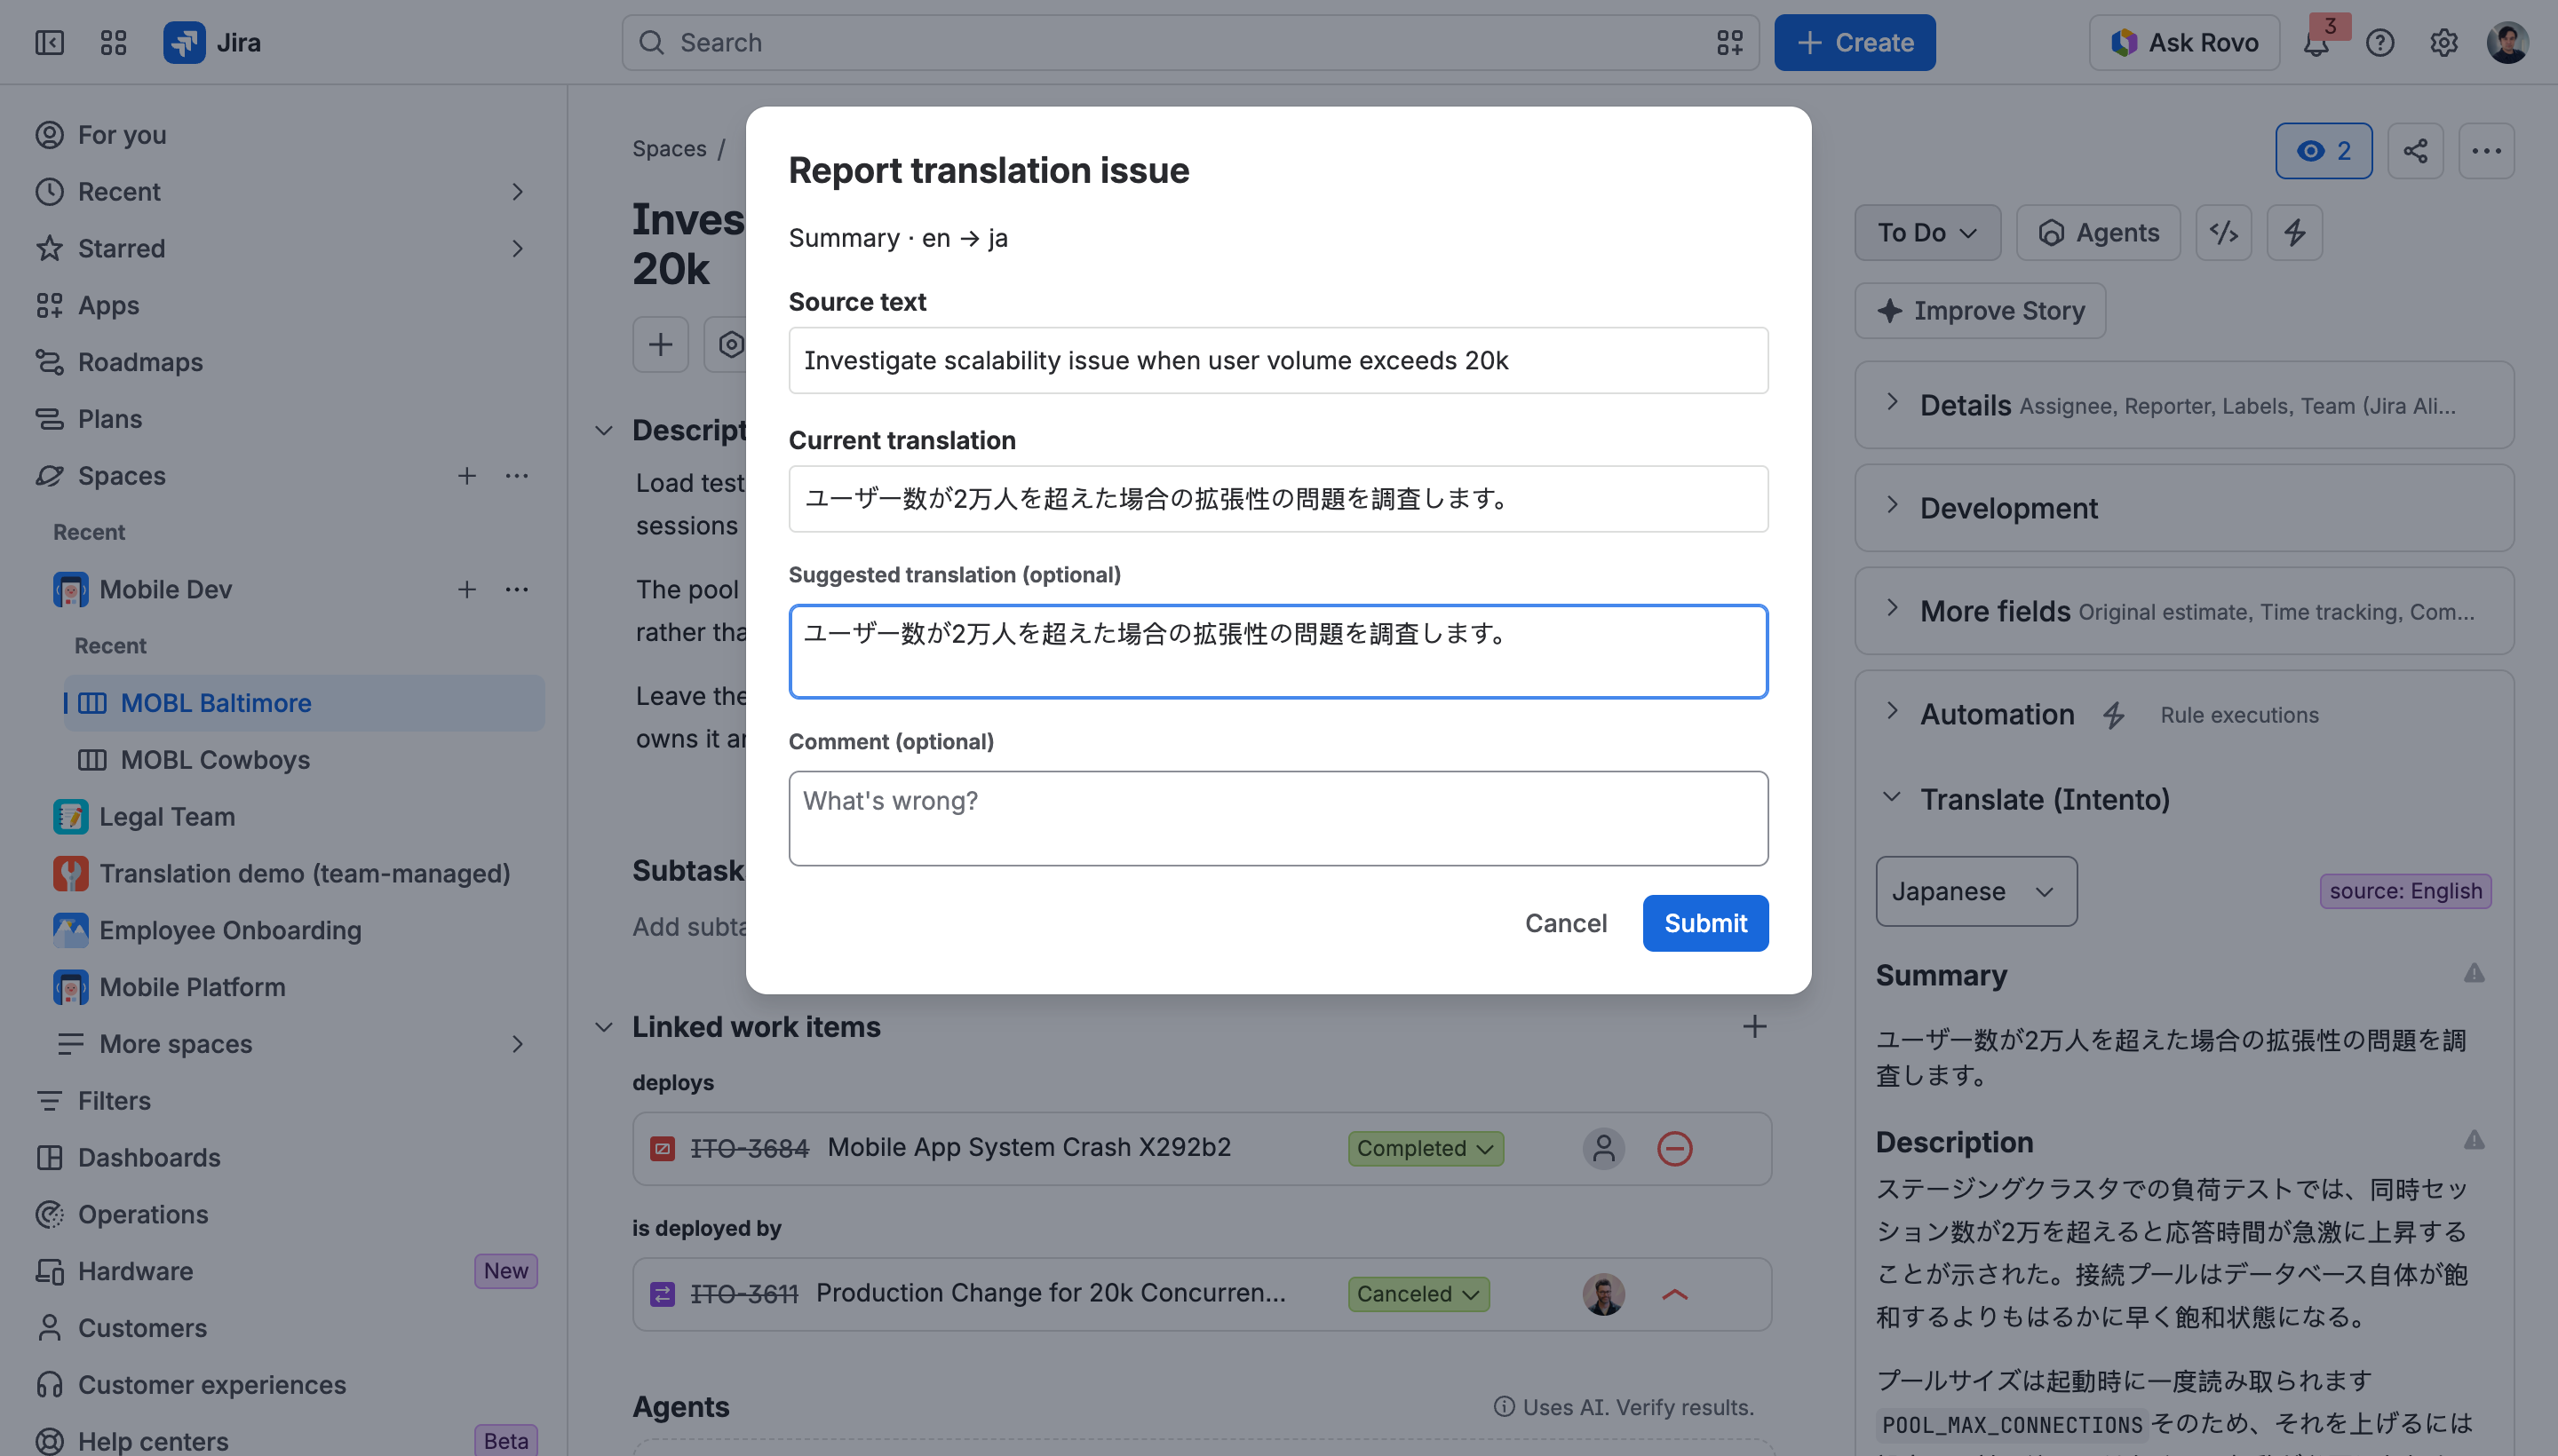Click assignee avatar on ITO-3684 row

pos(1602,1148)
